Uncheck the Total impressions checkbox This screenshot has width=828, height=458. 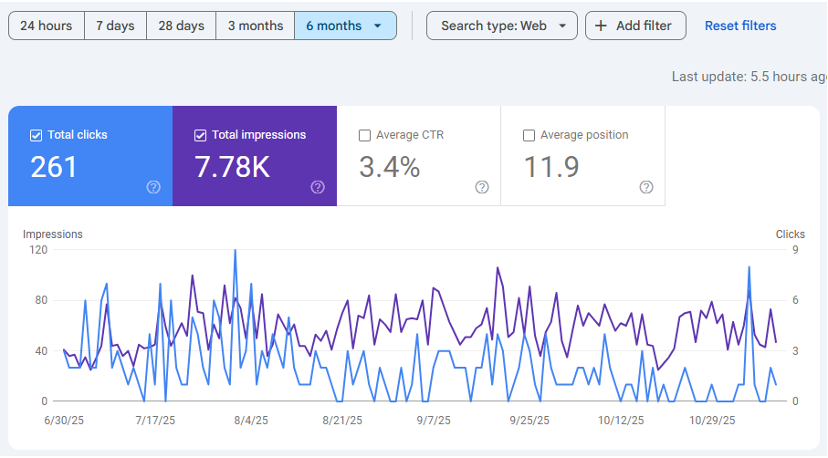coord(201,135)
